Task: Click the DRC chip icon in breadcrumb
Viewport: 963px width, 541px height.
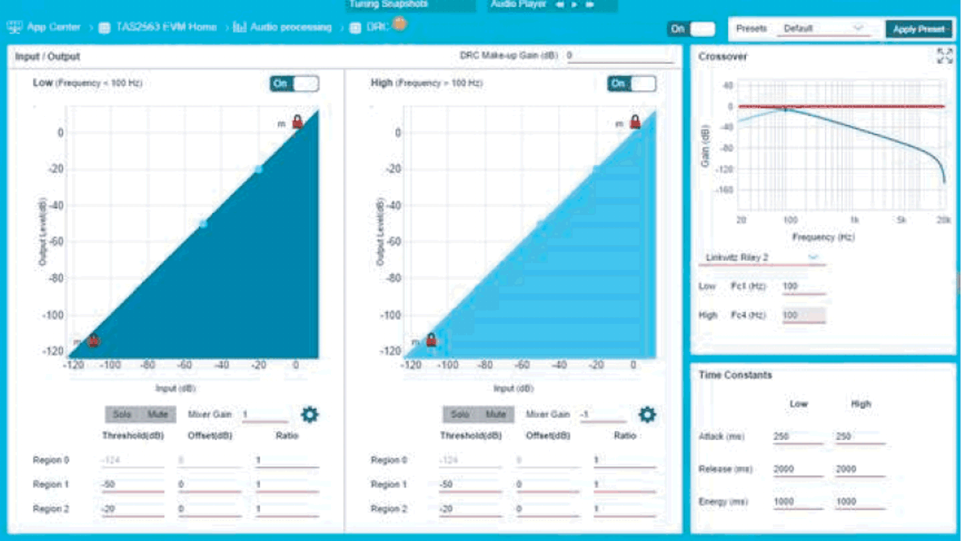Action: click(355, 28)
